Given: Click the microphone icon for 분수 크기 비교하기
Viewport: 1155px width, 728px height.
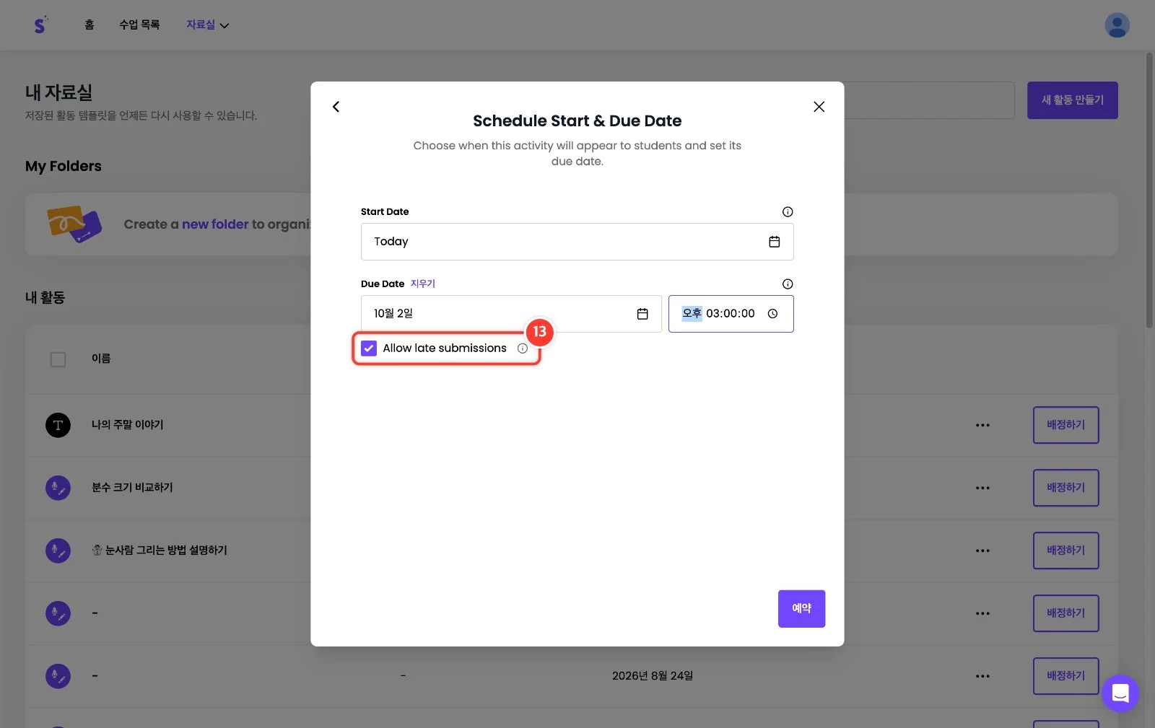Looking at the screenshot, I should [x=58, y=488].
